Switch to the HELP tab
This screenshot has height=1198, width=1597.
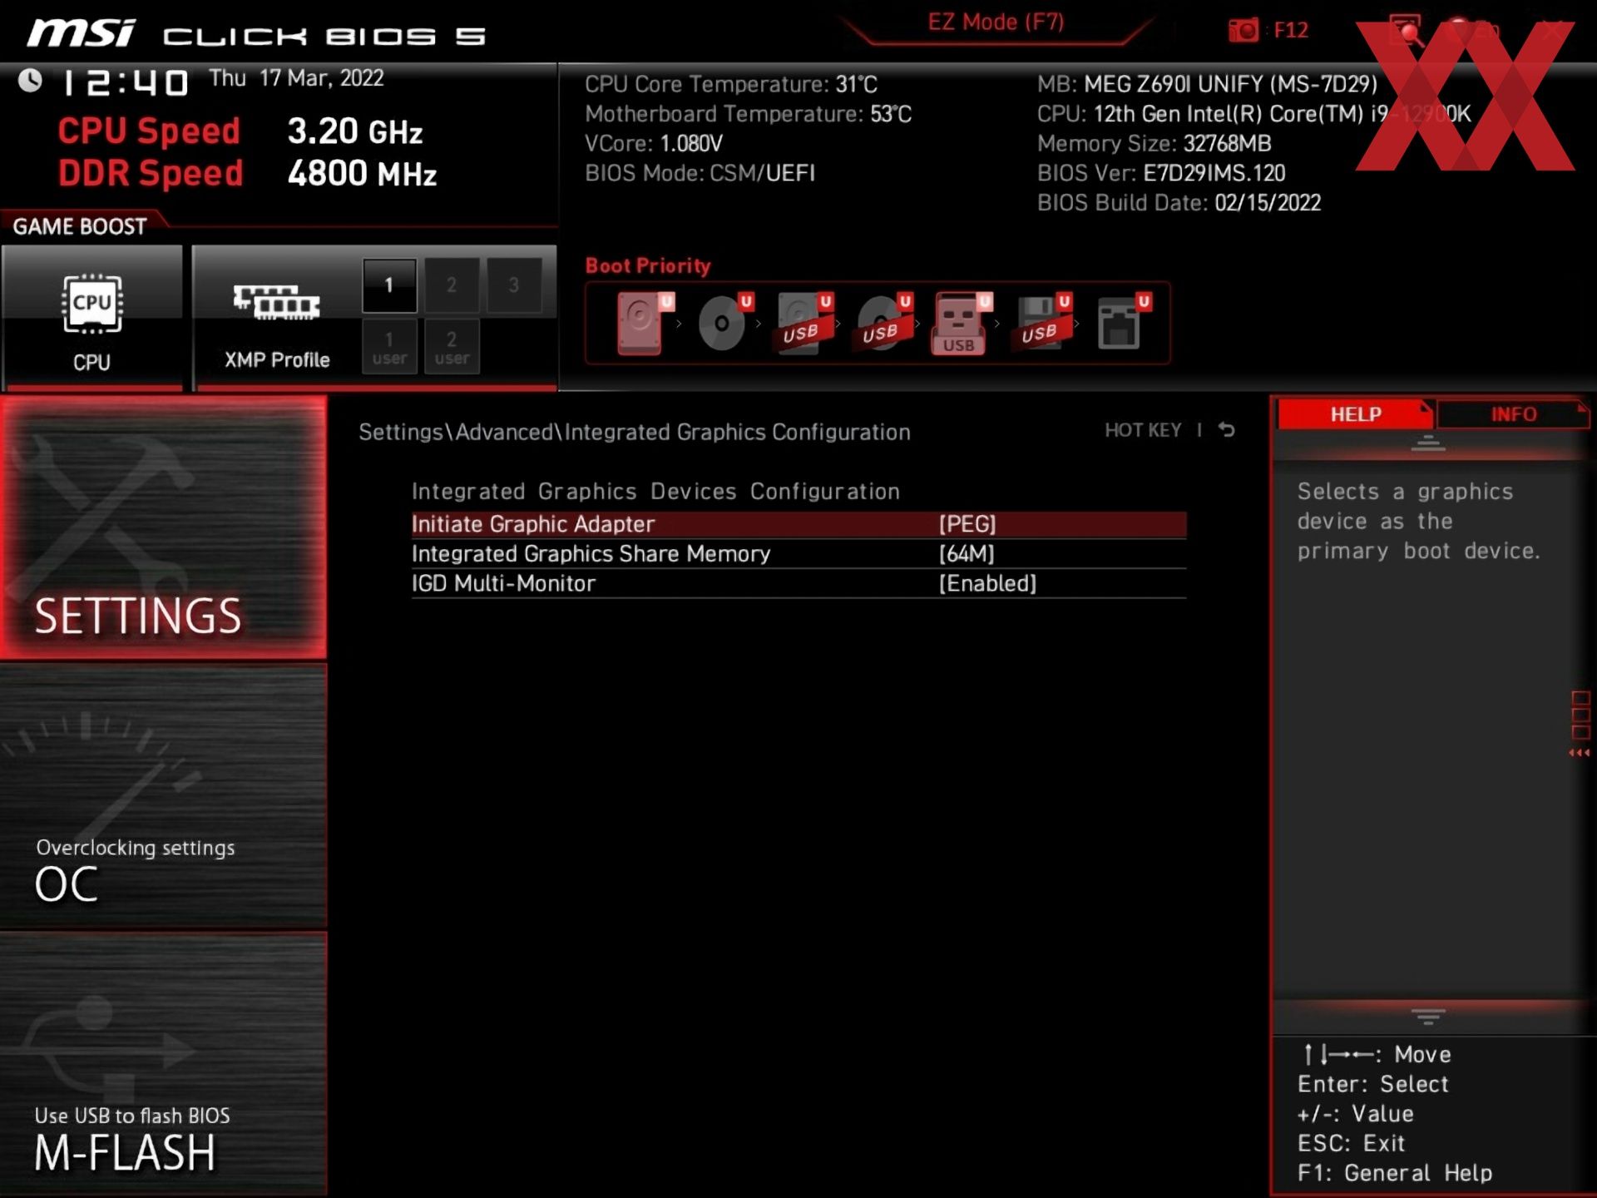1355,413
